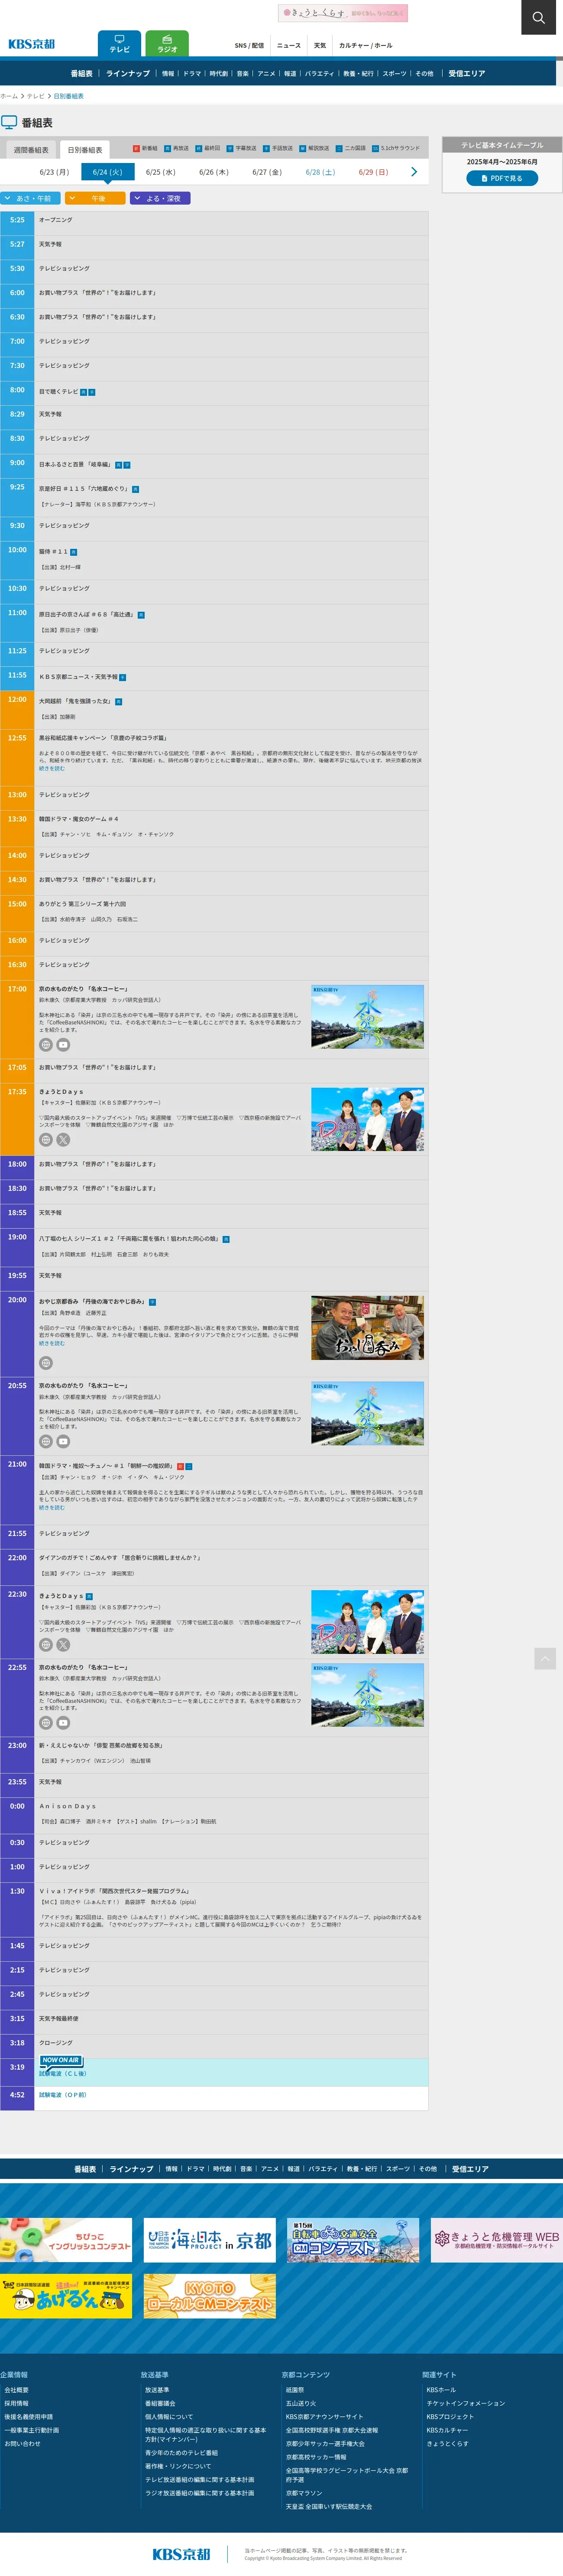Open website icon for 17:00 京の水ものがたり

[x=46, y=1045]
